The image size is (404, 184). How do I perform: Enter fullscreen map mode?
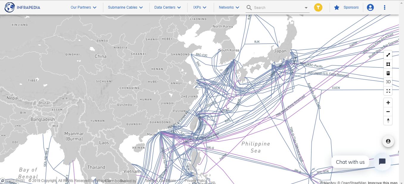pos(388,91)
